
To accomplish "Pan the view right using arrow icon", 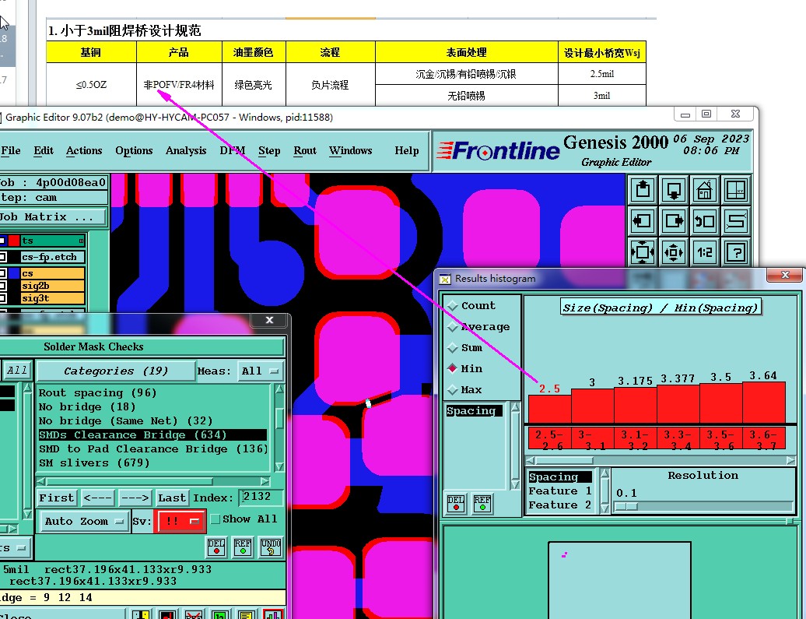I will point(674,221).
